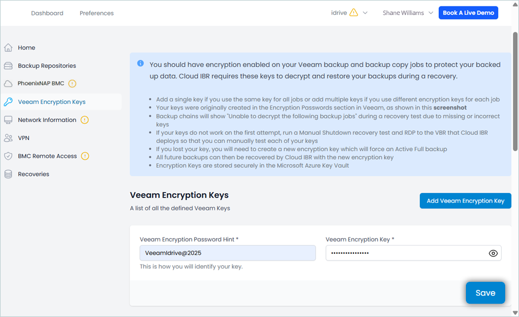Click Book A Live Demo button
The height and width of the screenshot is (317, 519).
pyautogui.click(x=468, y=13)
